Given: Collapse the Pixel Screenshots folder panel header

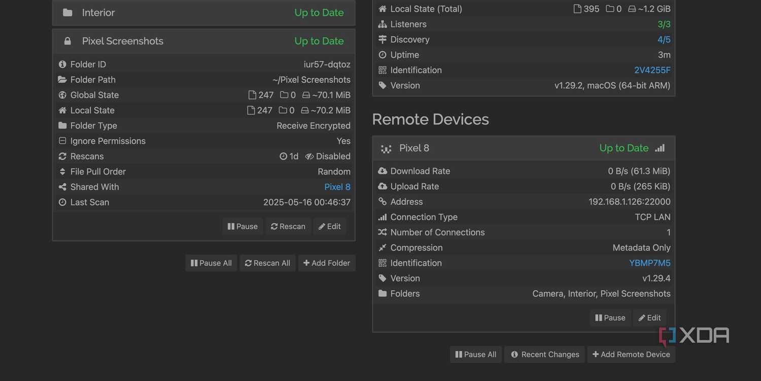Looking at the screenshot, I should 203,41.
